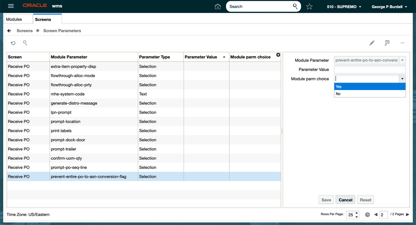
Task: Click the Screen column header
Action: (x=28, y=57)
